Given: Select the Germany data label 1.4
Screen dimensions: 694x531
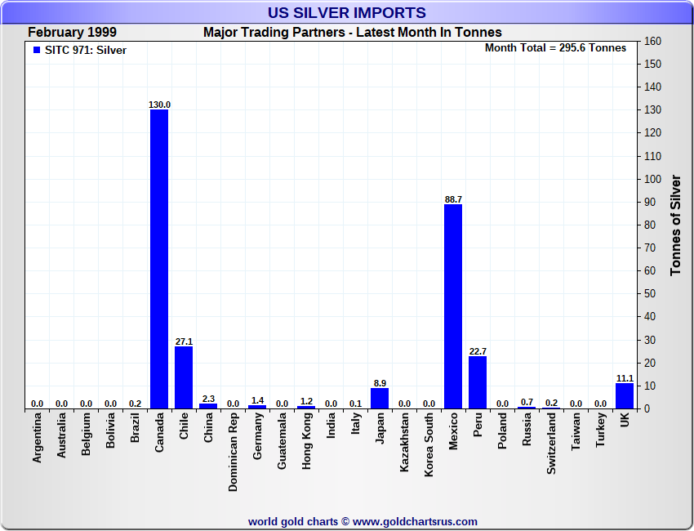Looking at the screenshot, I should click(257, 400).
